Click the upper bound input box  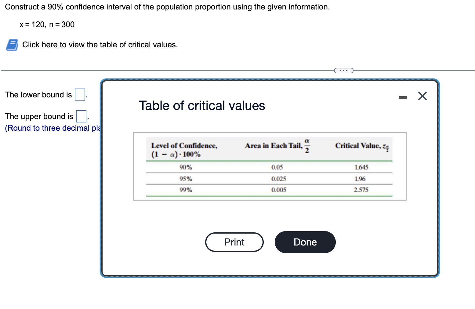[81, 116]
